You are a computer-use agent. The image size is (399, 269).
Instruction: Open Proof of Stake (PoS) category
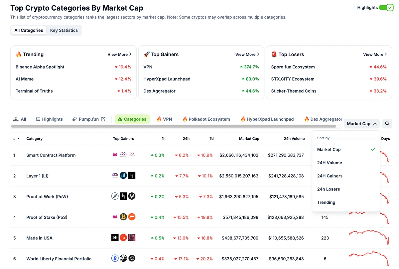pos(47,218)
